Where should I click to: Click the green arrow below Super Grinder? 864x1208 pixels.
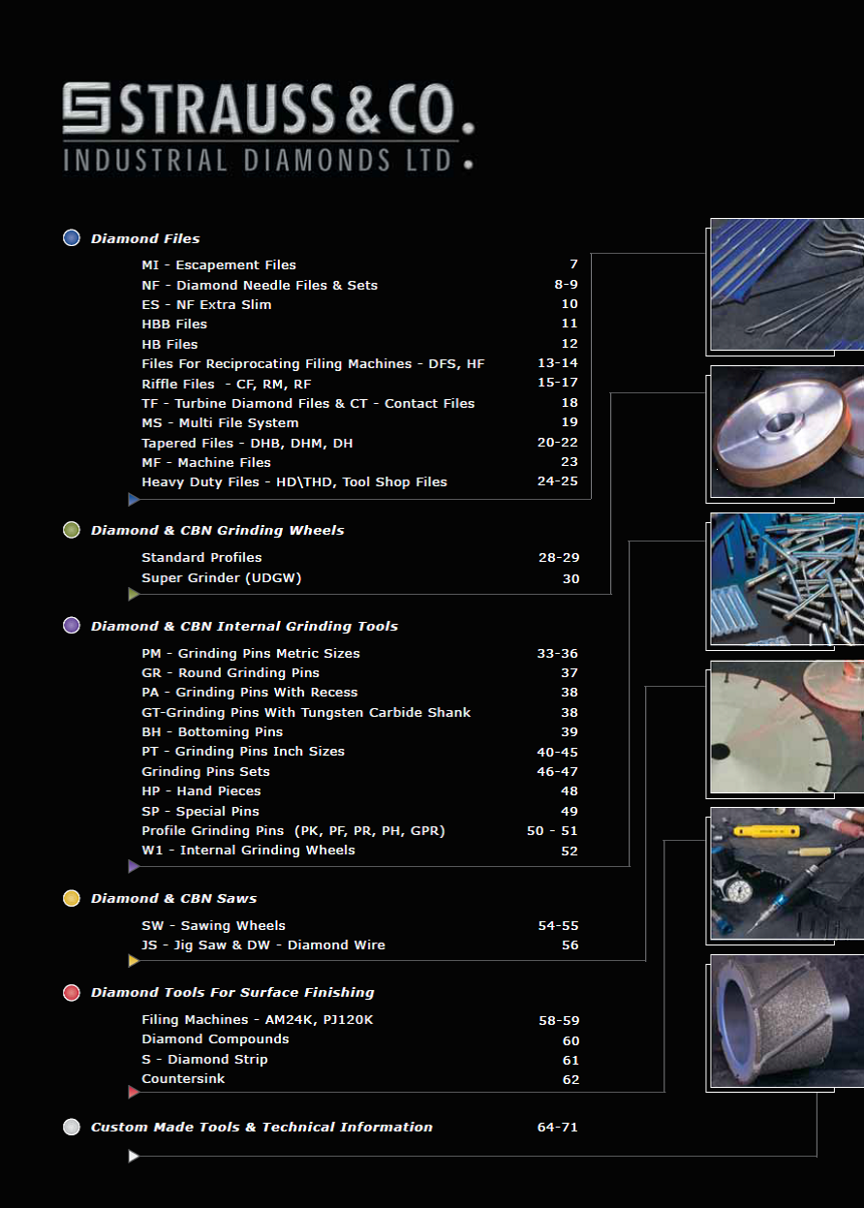point(134,594)
